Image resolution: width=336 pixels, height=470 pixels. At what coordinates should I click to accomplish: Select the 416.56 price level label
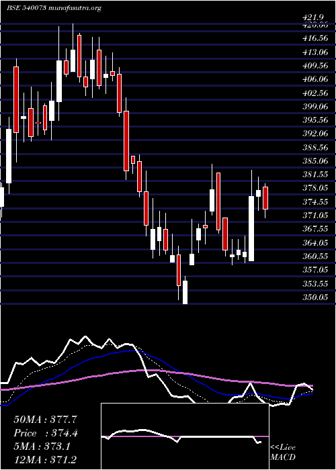314,38
